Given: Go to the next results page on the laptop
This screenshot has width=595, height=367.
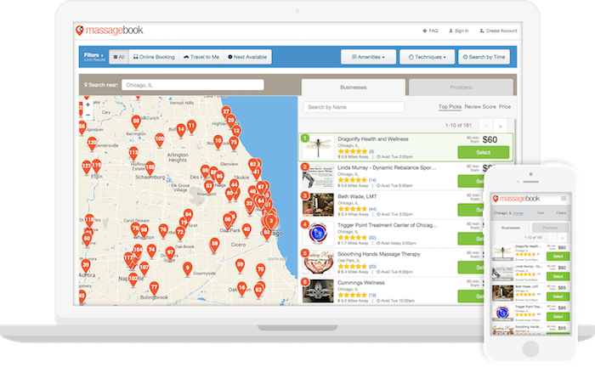Looking at the screenshot, I should click(x=500, y=126).
